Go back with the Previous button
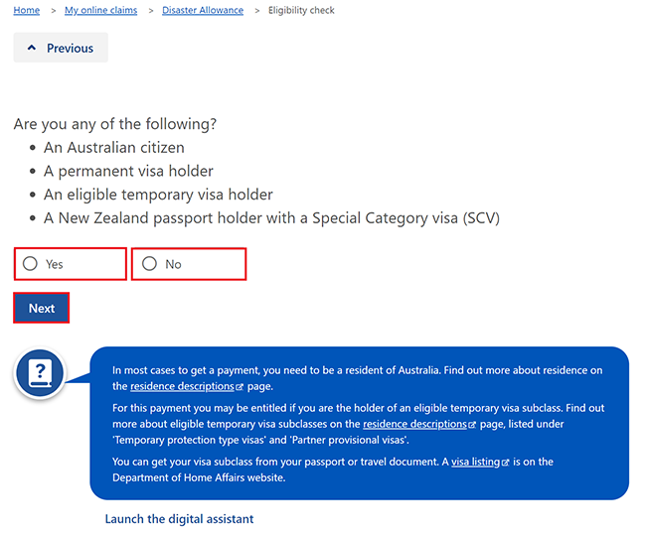646x537 pixels. pyautogui.click(x=61, y=48)
